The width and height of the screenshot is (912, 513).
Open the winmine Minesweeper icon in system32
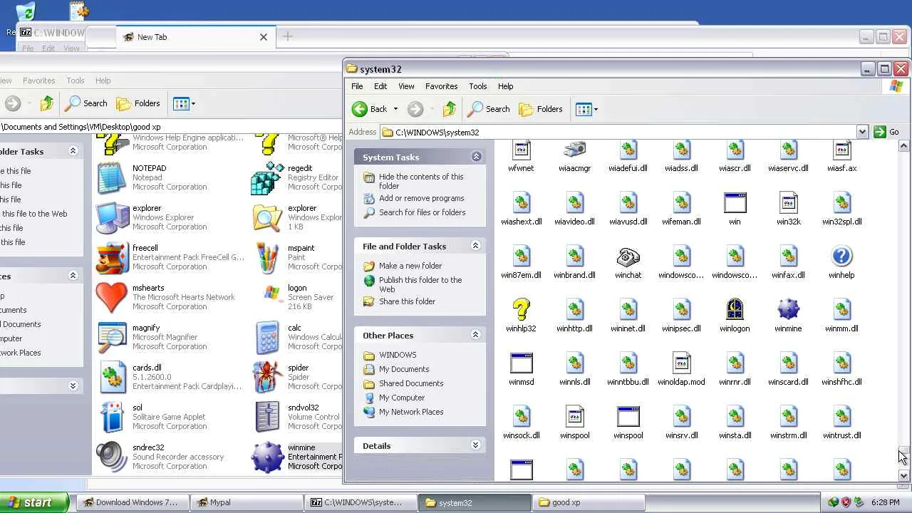point(788,310)
